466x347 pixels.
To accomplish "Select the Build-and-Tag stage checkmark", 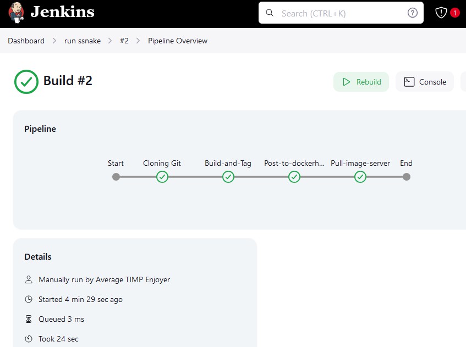I will pyautogui.click(x=228, y=177).
